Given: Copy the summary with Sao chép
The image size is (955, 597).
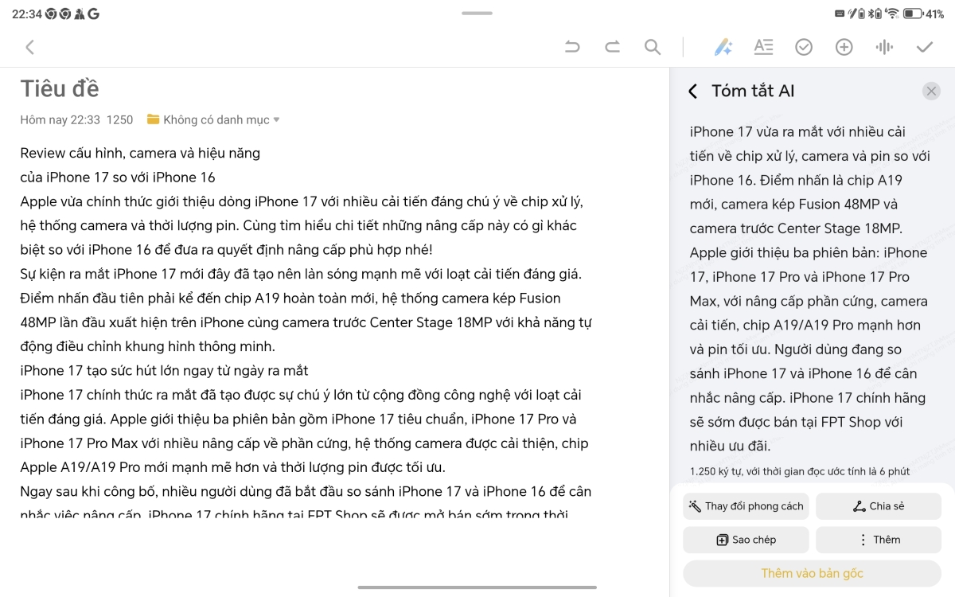Looking at the screenshot, I should click(x=746, y=540).
